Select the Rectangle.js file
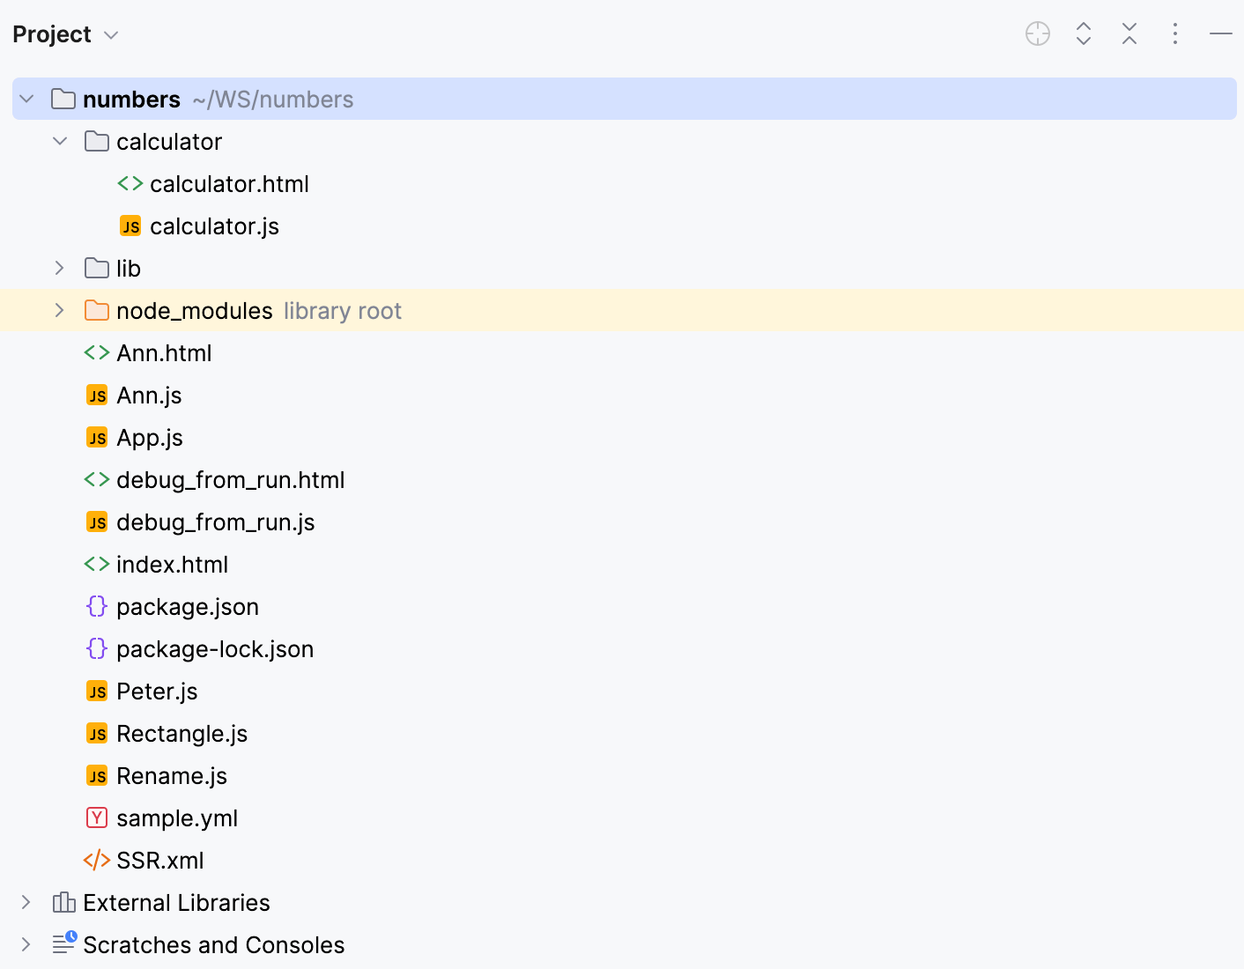Viewport: 1244px width, 969px height. coord(181,733)
